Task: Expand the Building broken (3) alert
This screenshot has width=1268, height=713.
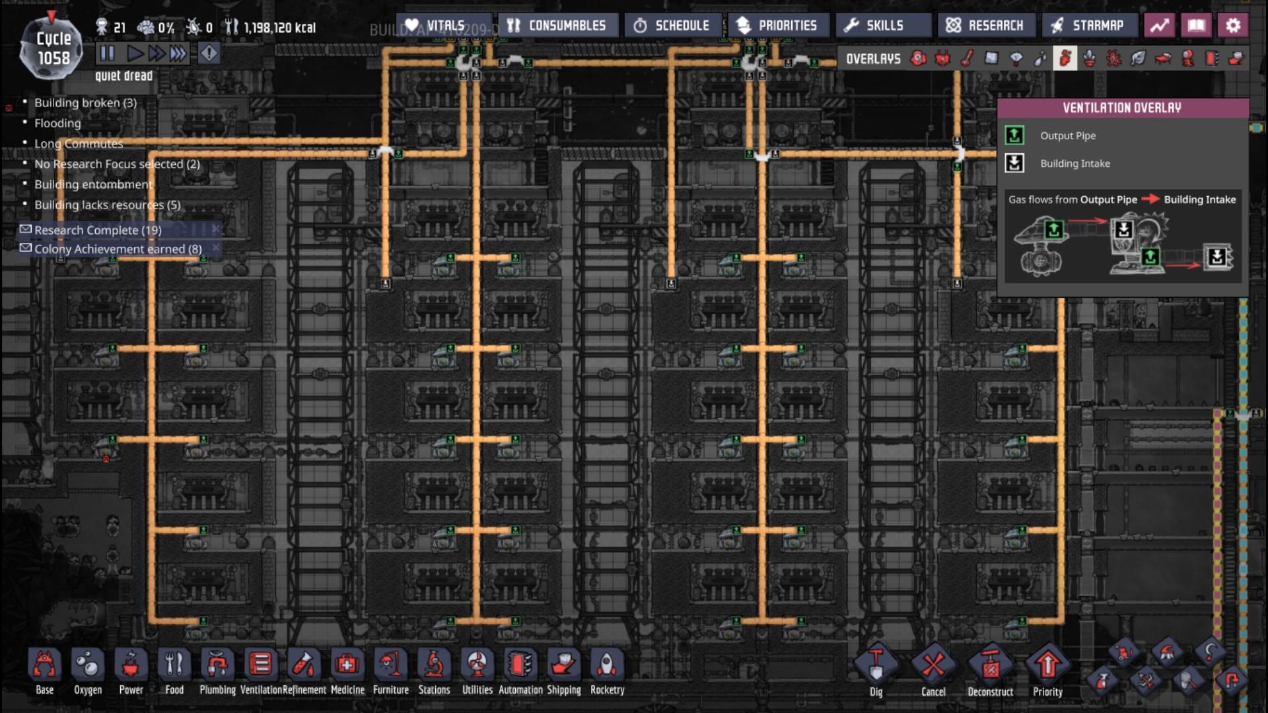Action: coord(85,102)
